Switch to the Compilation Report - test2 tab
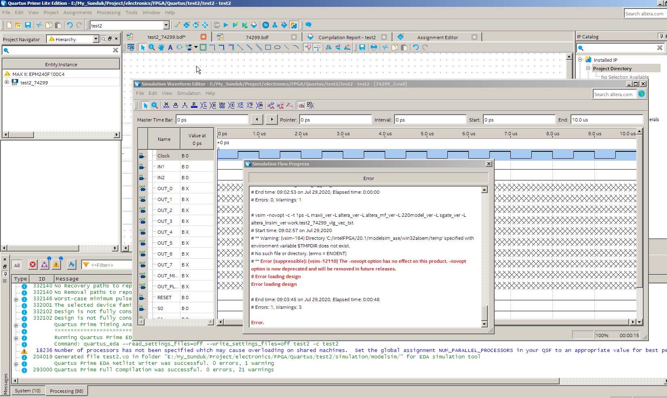 point(346,37)
